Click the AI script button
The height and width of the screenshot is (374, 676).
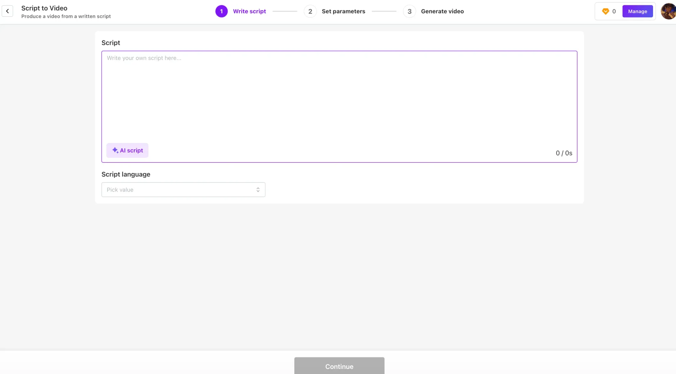pyautogui.click(x=127, y=150)
